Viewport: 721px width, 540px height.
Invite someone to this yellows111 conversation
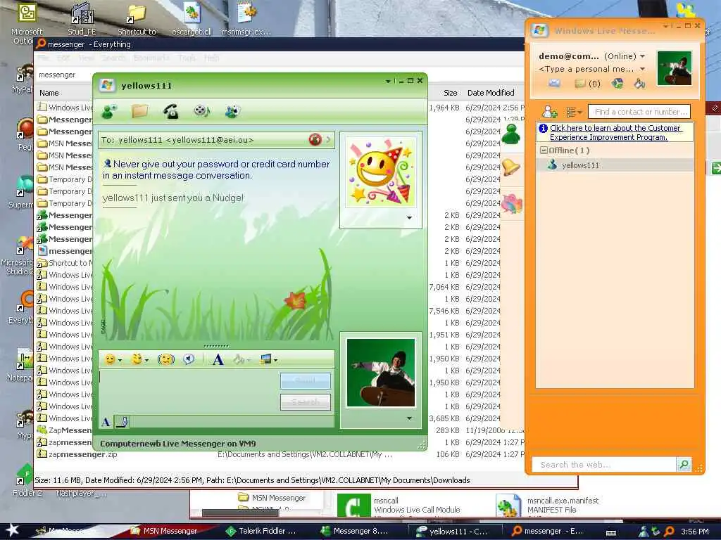tap(109, 111)
